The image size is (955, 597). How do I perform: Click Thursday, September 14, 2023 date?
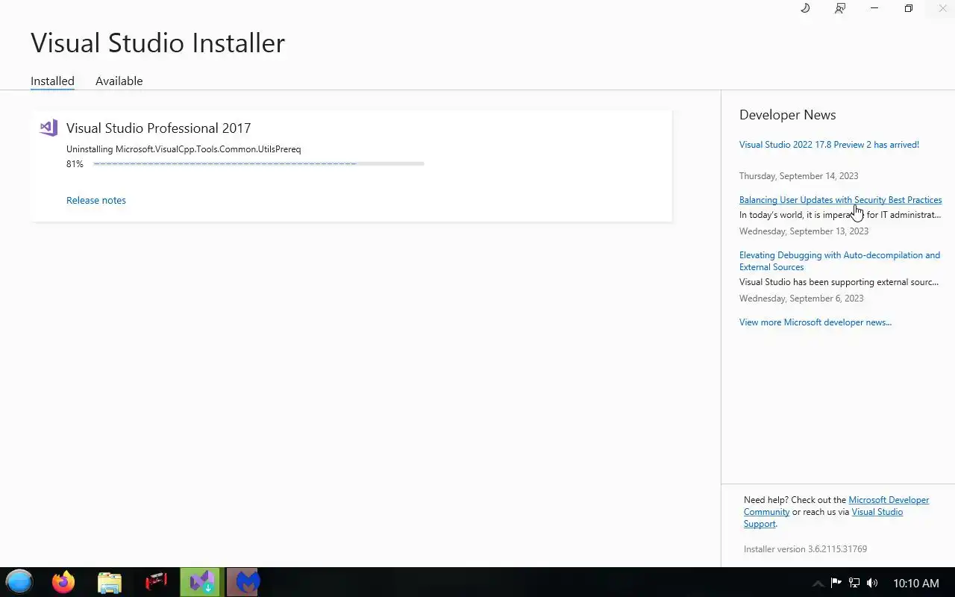[798, 176]
